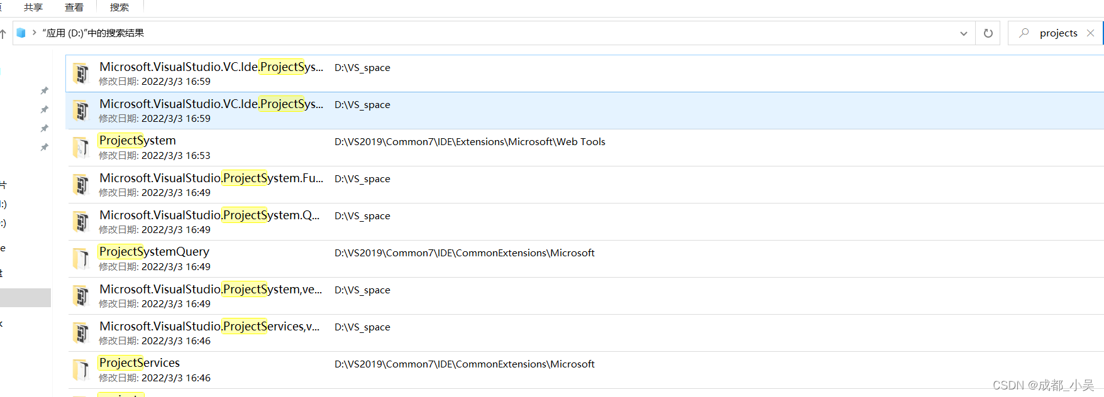This screenshot has width=1104, height=397.
Task: Click the up-directory arrow button
Action: [x=3, y=33]
